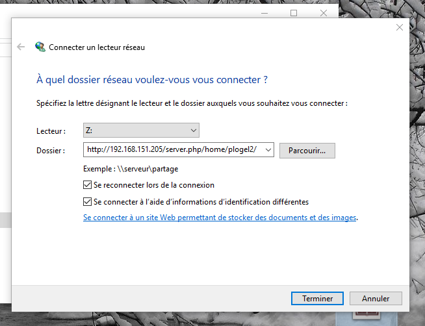
Task: Click the Dossier : label
Action: (x=51, y=151)
